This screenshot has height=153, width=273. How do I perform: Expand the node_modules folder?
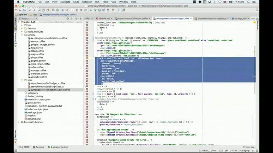[x=22, y=32]
